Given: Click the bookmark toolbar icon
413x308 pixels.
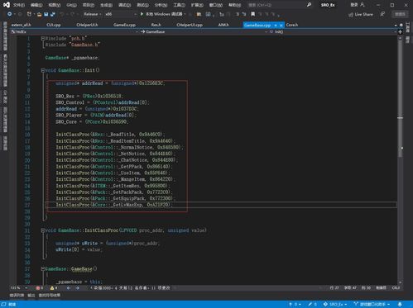Looking at the screenshot, I should tap(252, 14).
